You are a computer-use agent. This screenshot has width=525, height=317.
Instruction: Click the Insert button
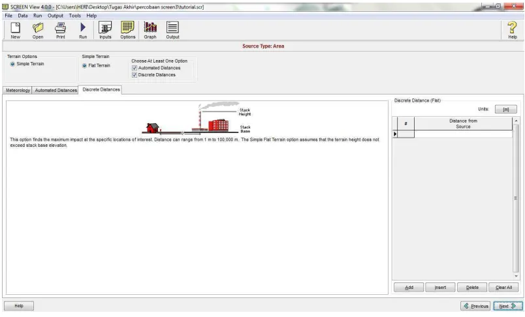(x=440, y=288)
